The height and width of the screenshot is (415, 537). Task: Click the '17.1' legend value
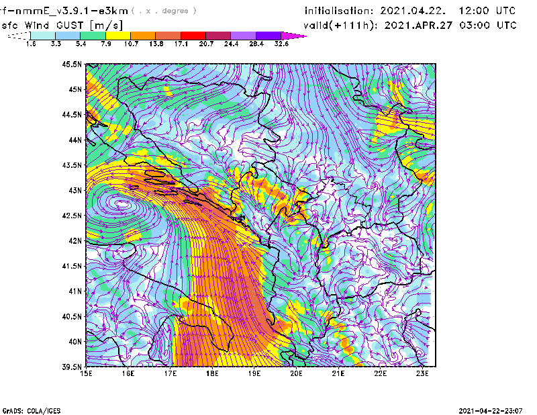click(x=181, y=44)
